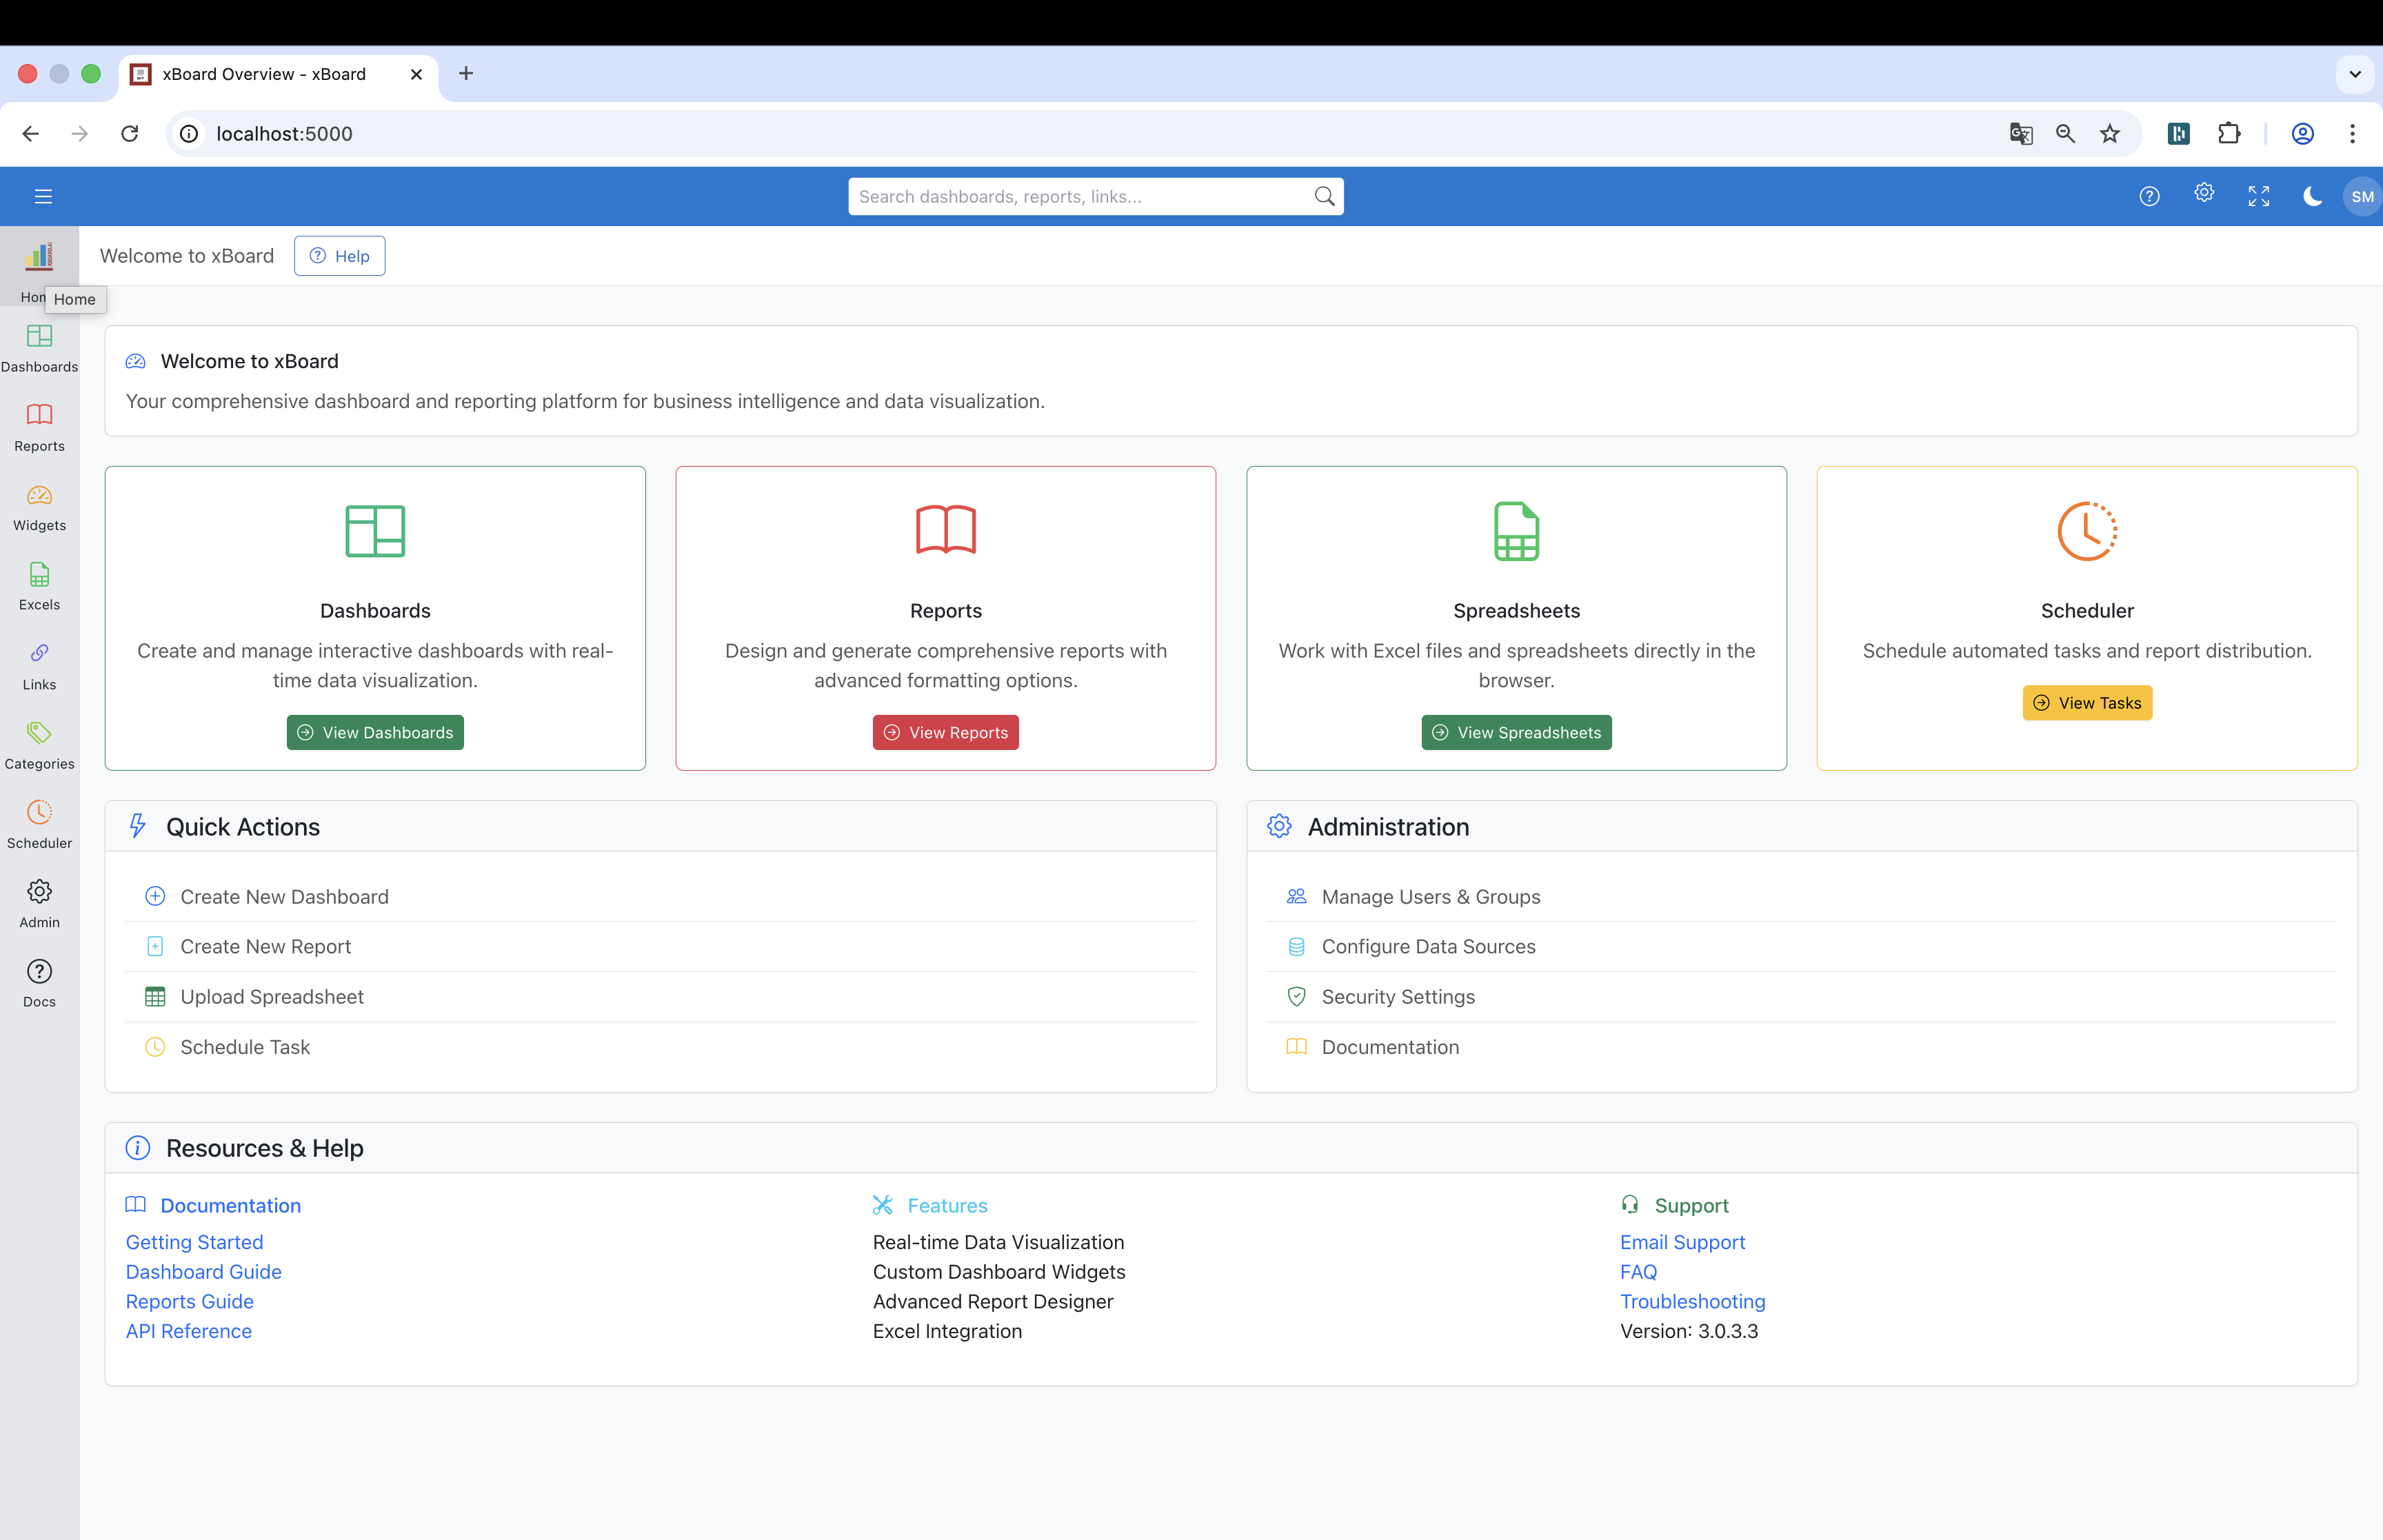Open the SM user avatar menu
This screenshot has width=2383, height=1540.
(2362, 196)
